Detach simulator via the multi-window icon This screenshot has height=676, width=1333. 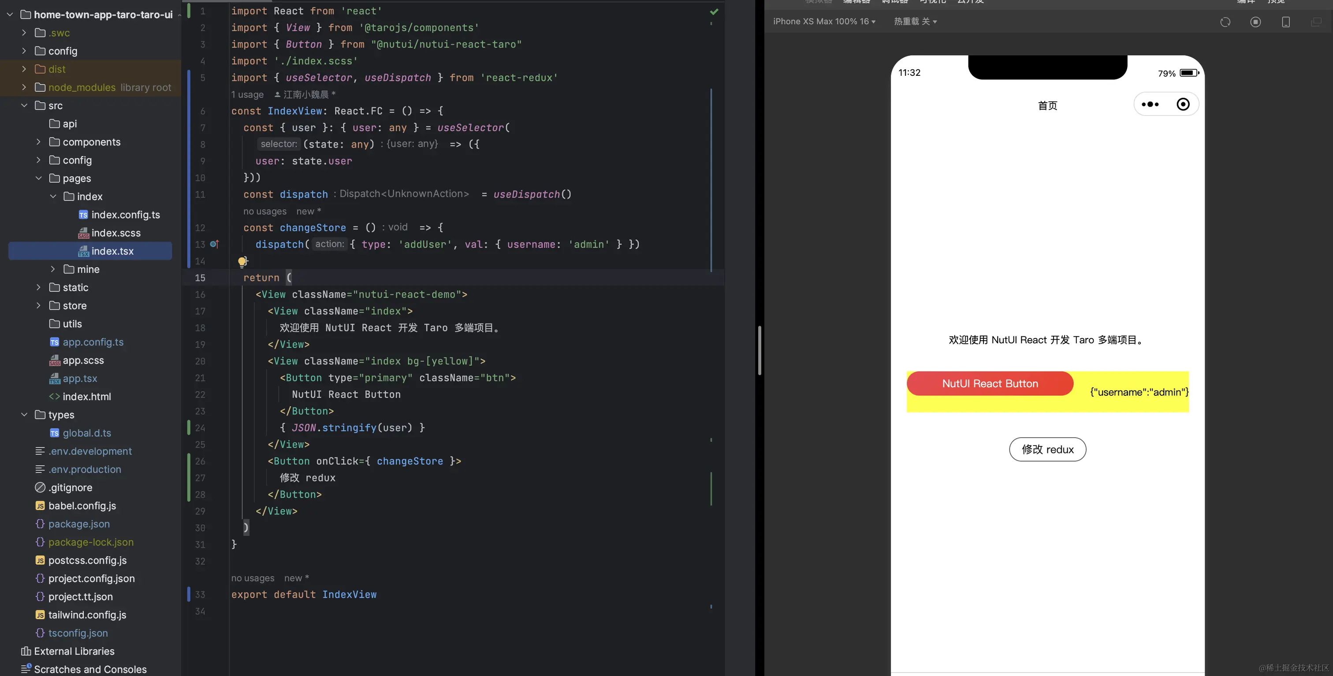point(1316,22)
